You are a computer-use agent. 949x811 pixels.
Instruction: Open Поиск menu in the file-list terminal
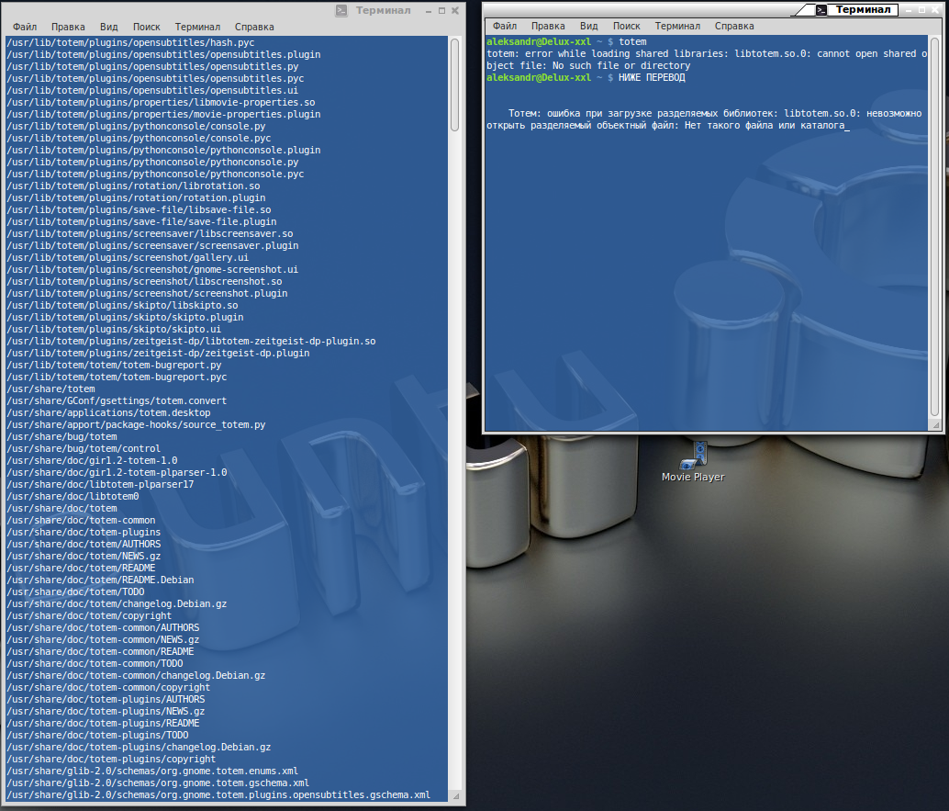point(146,28)
